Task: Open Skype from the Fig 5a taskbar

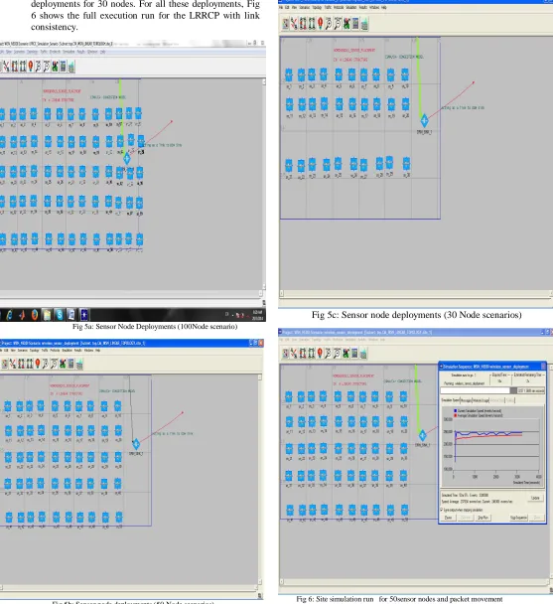Action: click(60, 315)
